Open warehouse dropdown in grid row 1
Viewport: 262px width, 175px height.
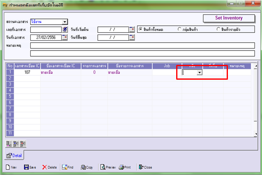click(200, 72)
